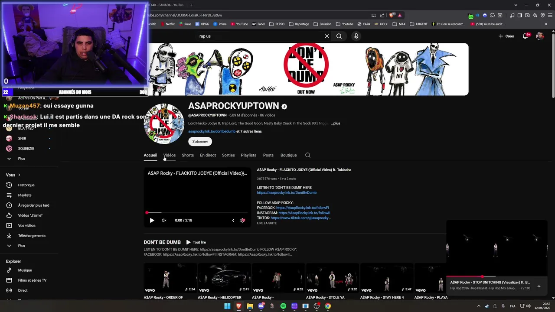The image size is (555, 312).
Task: Open the HELICOPTER video thumbnail
Action: (224, 278)
